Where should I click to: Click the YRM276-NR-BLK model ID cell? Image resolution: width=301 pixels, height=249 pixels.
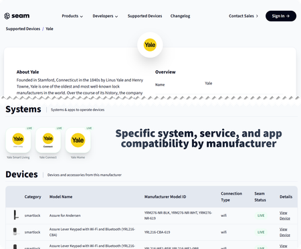tap(178, 216)
